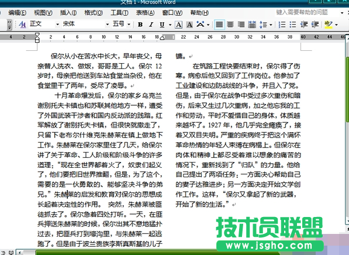Open the 插入(I) menu

[68, 13]
